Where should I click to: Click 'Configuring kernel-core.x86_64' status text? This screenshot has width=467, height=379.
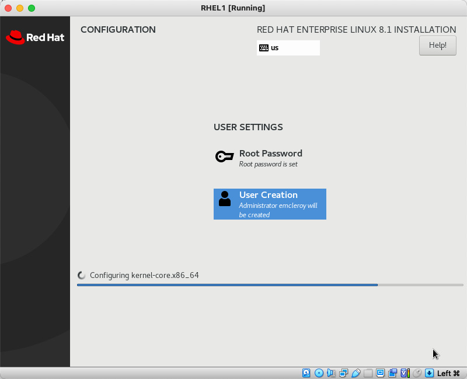144,275
